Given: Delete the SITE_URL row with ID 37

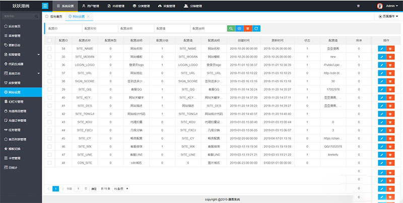Looking at the screenshot, I should (x=390, y=73).
